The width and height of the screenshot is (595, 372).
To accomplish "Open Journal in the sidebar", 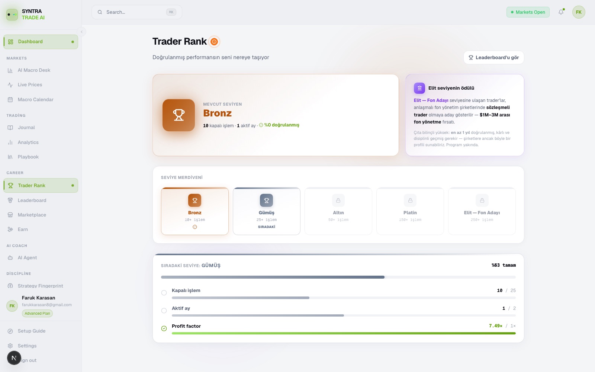I will point(41,128).
